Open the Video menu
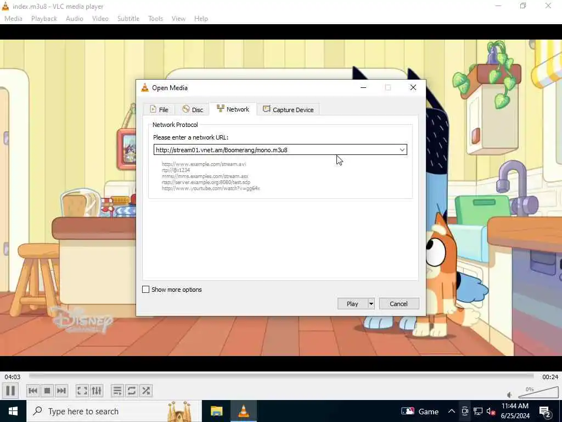The image size is (562, 422). point(100,19)
